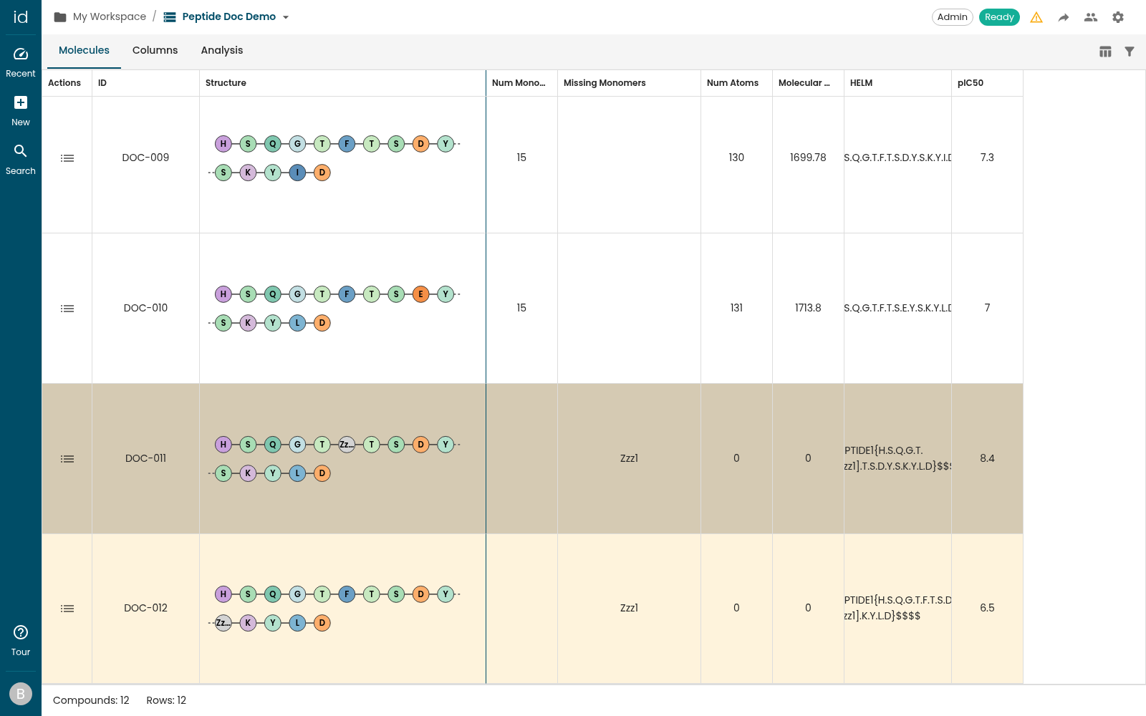Open Search from the sidebar

tap(21, 150)
